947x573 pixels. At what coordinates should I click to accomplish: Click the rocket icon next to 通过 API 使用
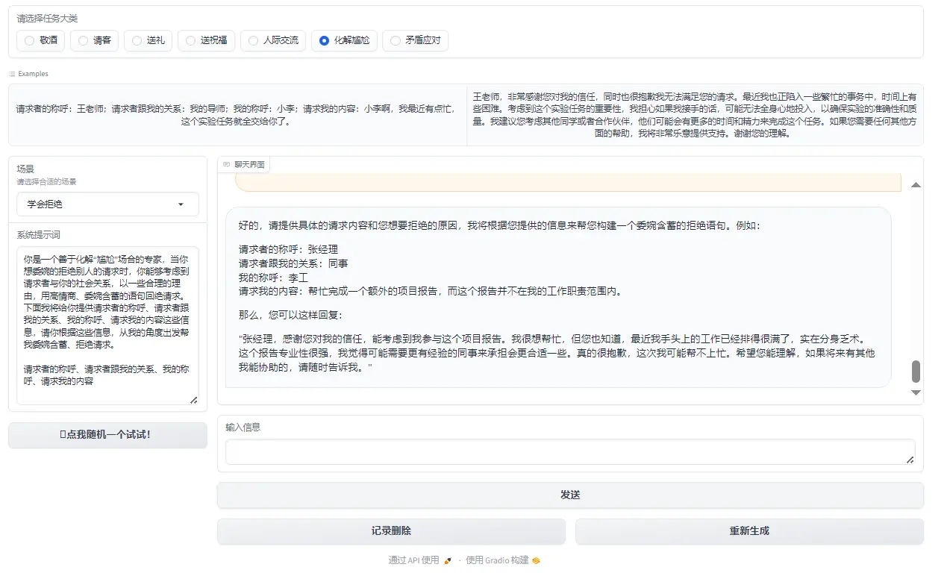tap(446, 560)
